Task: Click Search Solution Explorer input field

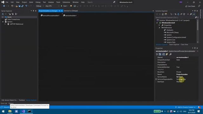Action: pyautogui.click(x=175, y=17)
